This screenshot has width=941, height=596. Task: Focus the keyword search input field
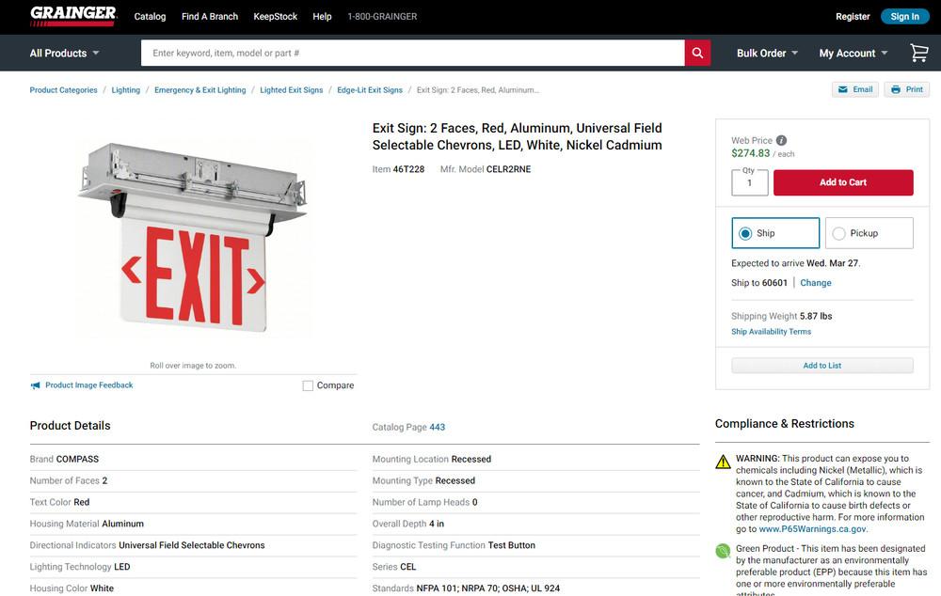click(x=412, y=53)
